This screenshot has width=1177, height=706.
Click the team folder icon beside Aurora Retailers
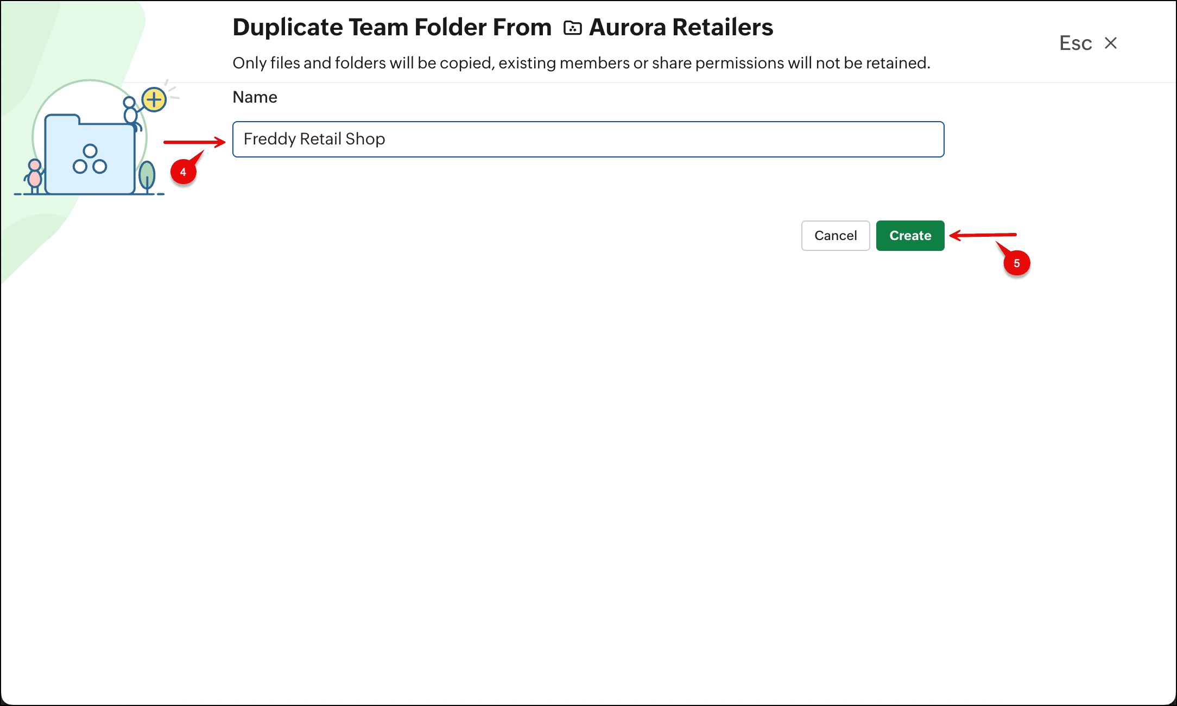pos(572,28)
